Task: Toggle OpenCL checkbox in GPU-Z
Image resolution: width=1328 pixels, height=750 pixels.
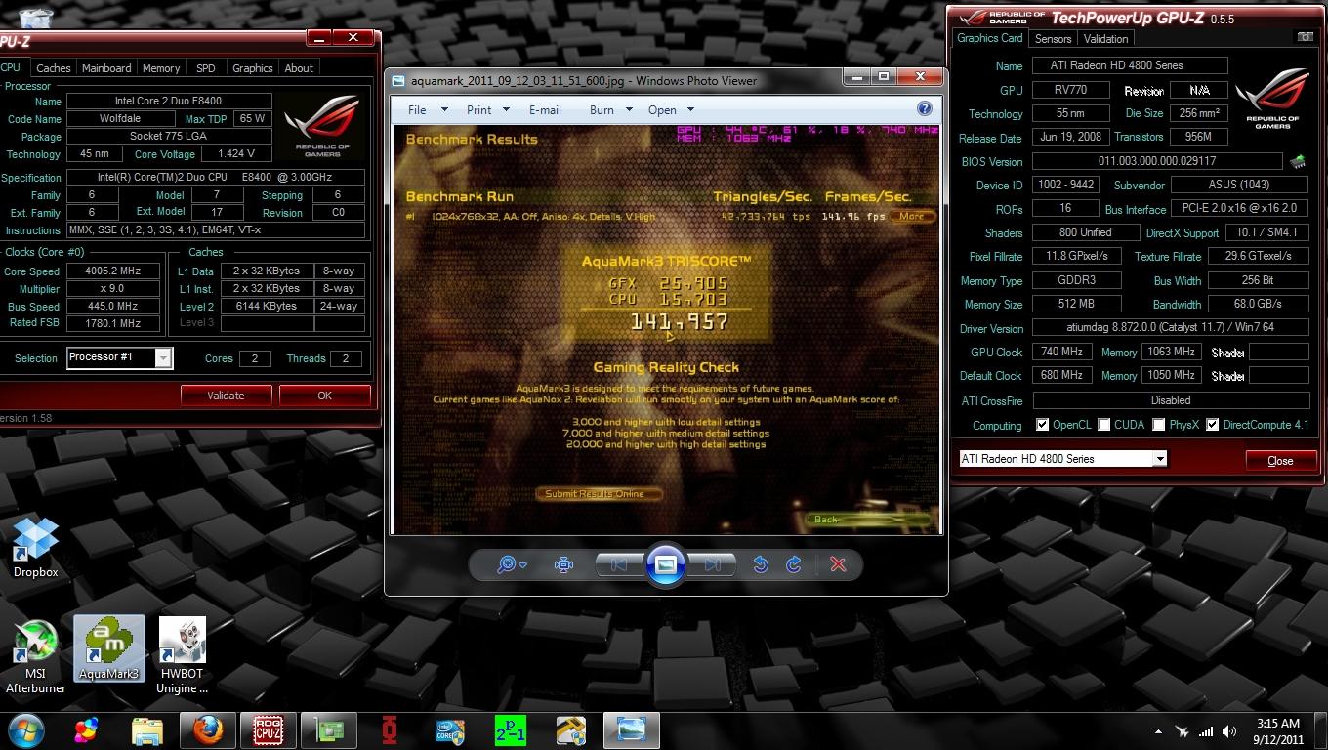Action: pos(1042,425)
